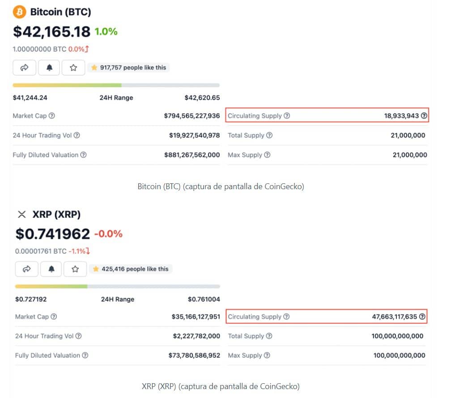Screen dimensions: 455x398
Task: Click the XRP CoinGecko caption text
Action: (x=221, y=386)
